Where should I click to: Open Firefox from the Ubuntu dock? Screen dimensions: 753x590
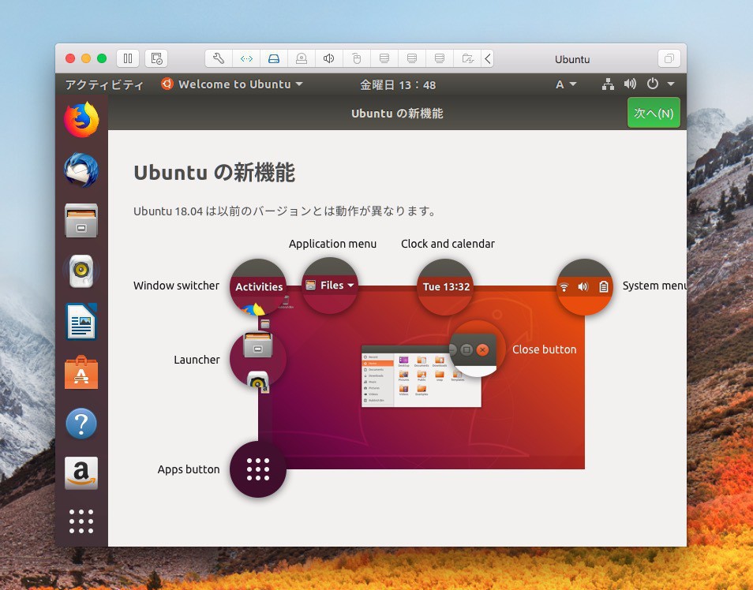tap(81, 120)
